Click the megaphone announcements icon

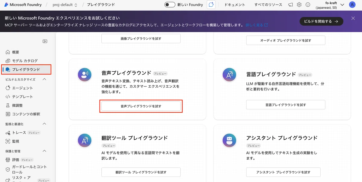(x=291, y=5)
